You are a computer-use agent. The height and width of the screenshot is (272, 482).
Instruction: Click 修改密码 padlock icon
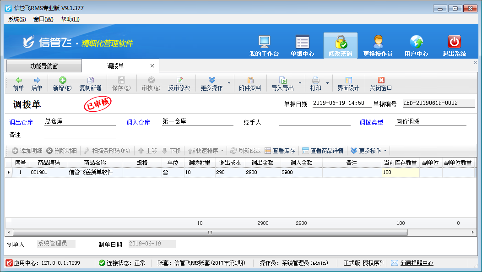click(340, 45)
